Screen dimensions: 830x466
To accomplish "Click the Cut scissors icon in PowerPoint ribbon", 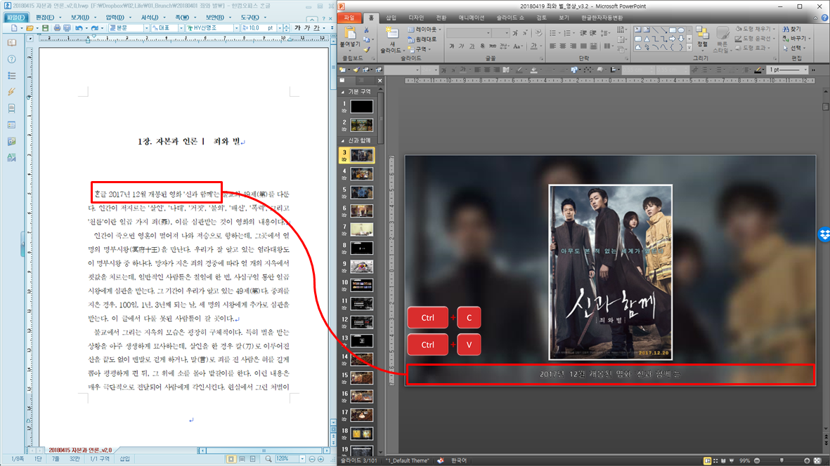I will pos(366,30).
